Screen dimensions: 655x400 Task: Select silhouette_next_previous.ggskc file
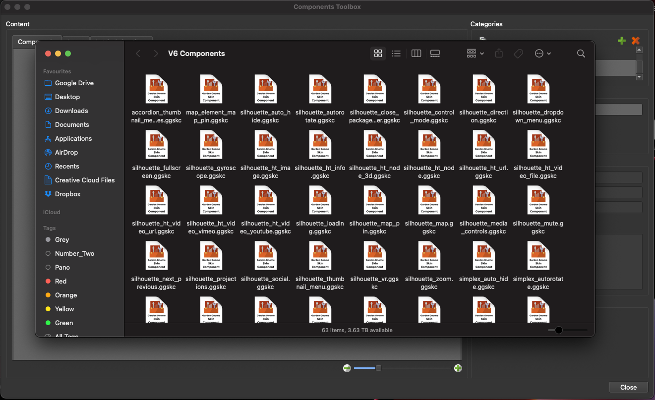coord(156,266)
